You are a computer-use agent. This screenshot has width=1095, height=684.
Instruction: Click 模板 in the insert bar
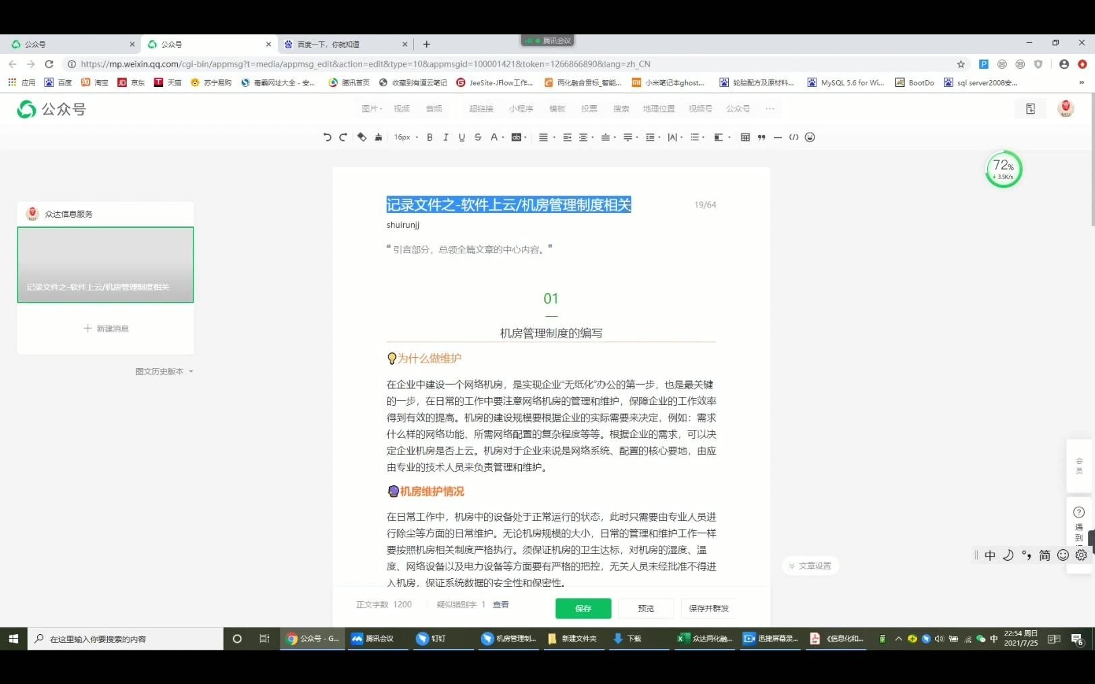(x=557, y=108)
